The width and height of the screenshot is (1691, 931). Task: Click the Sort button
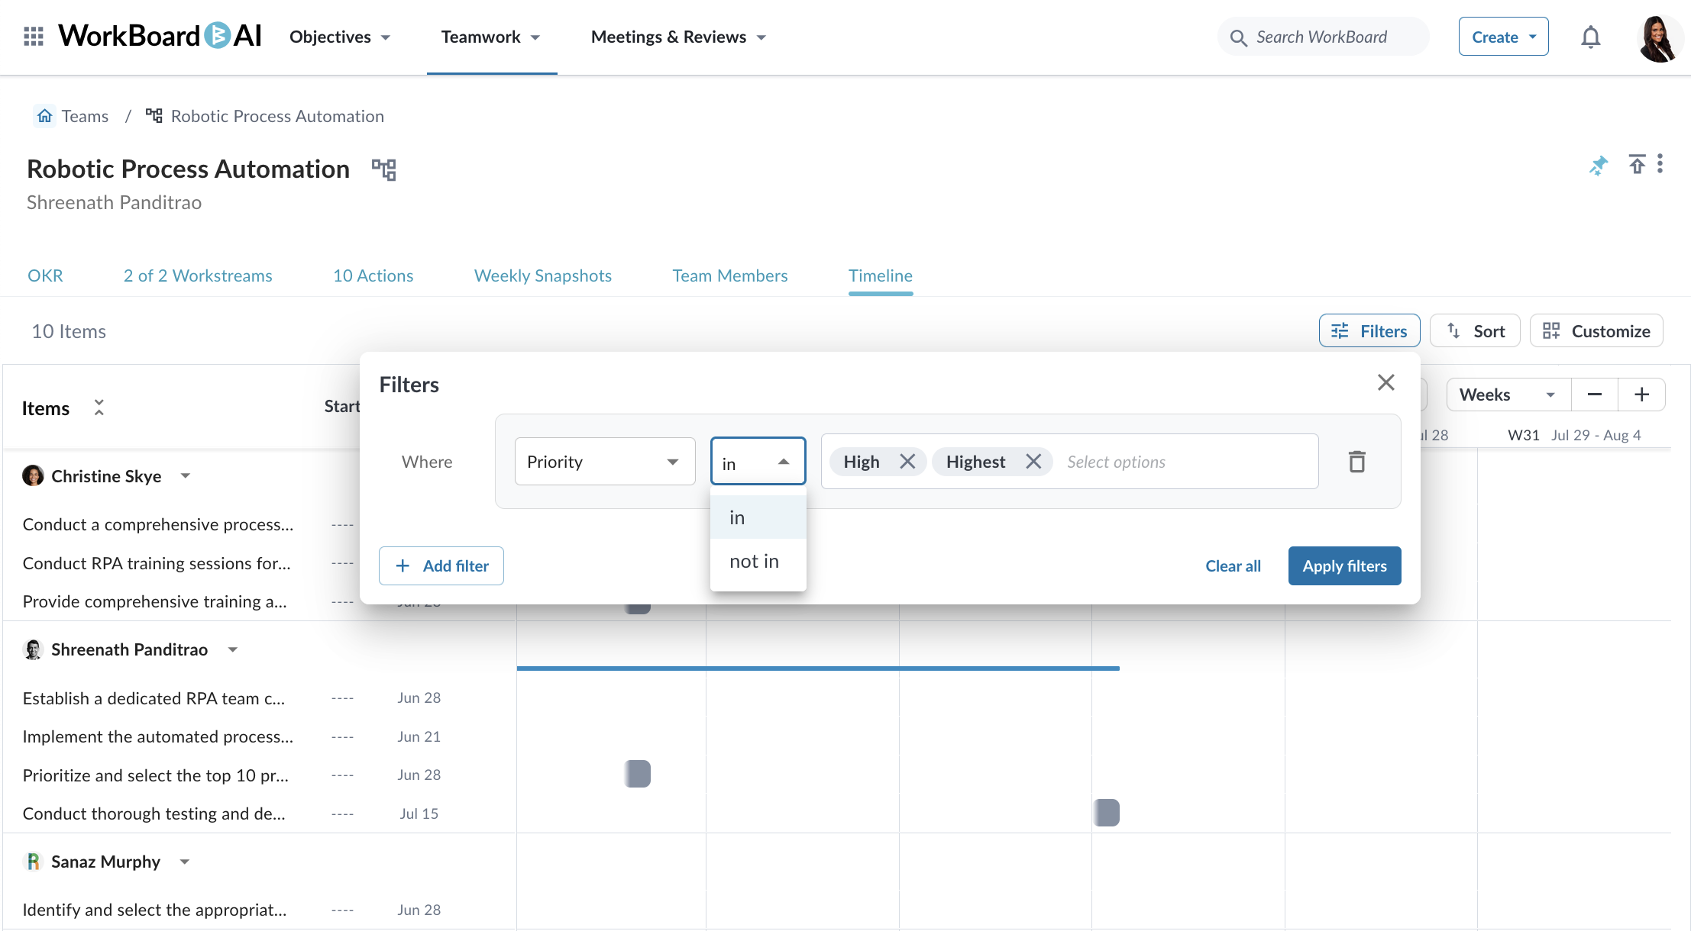pyautogui.click(x=1475, y=330)
